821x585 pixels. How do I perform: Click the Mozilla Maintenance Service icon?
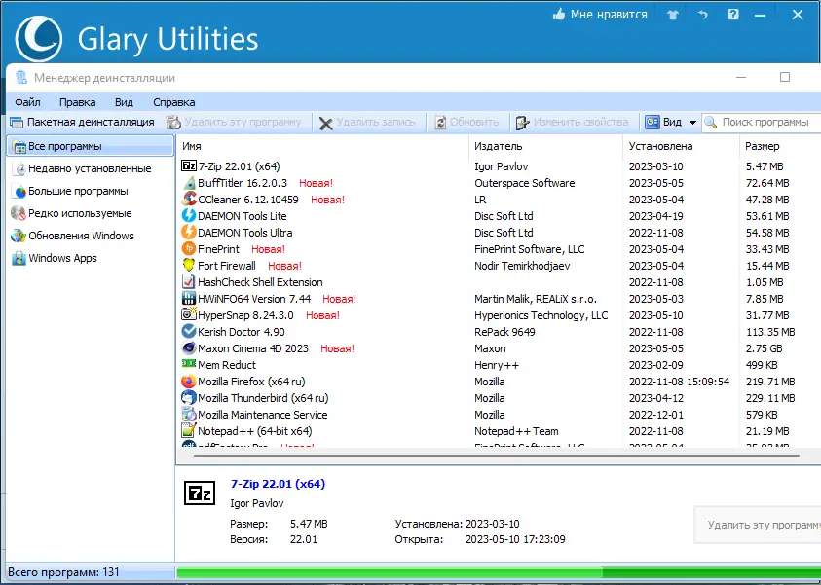[x=189, y=415]
